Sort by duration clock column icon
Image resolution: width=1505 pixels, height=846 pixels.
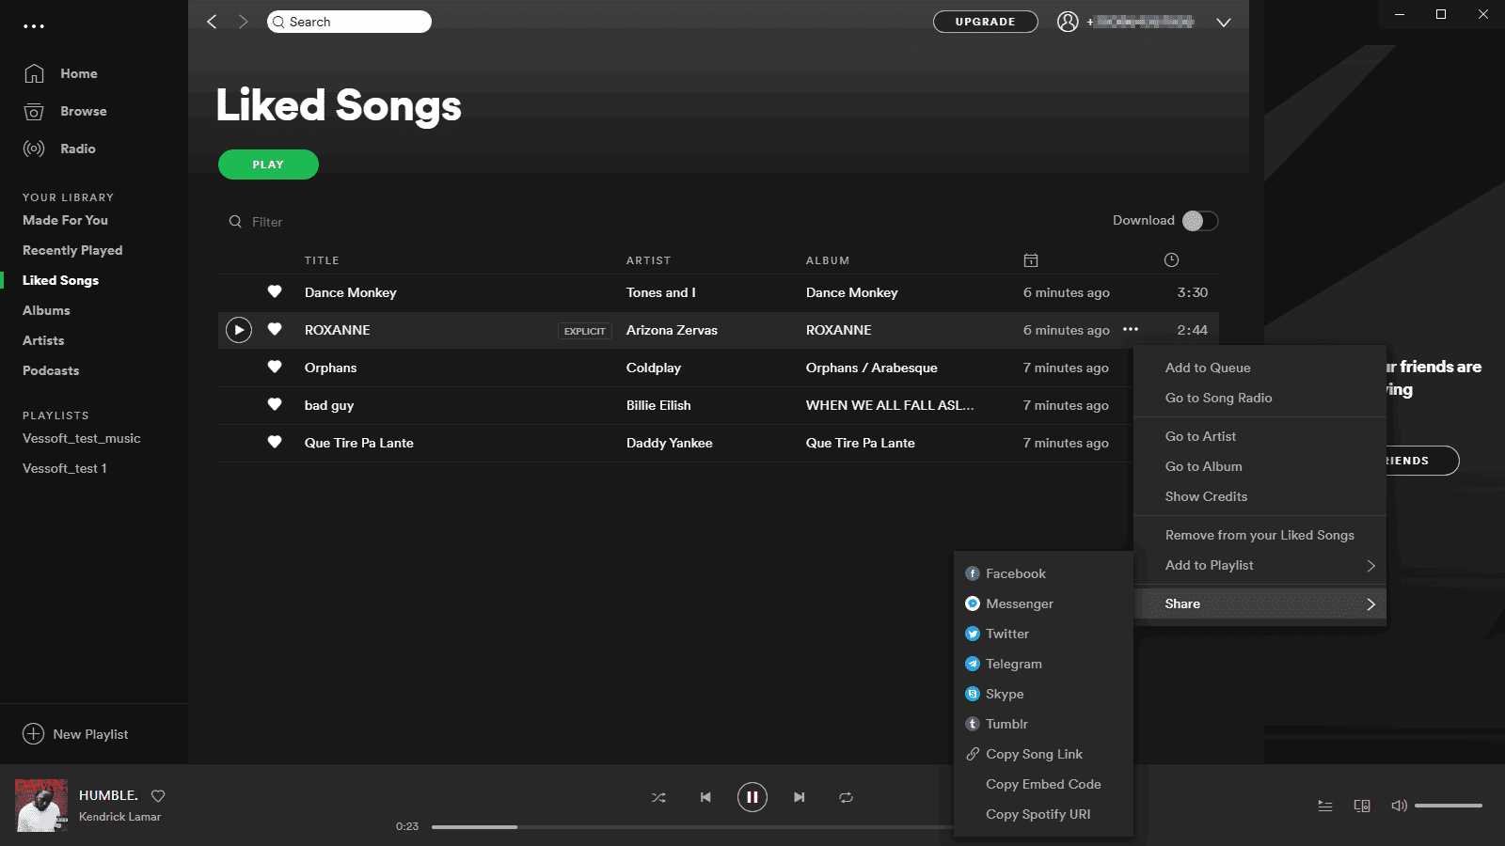tap(1171, 260)
